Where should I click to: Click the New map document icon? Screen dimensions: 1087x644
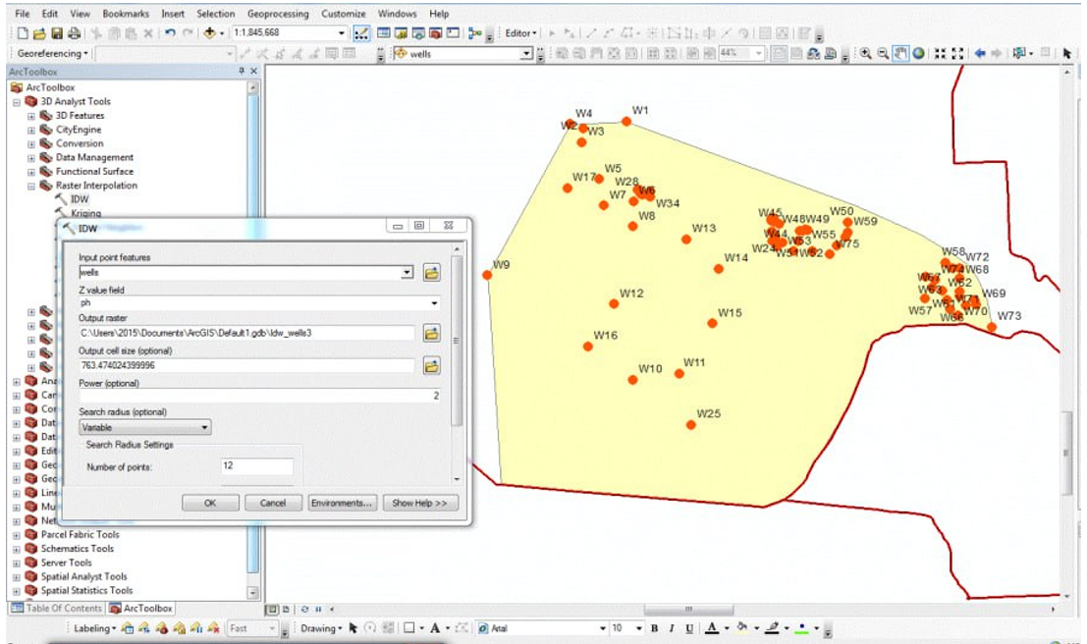(x=23, y=33)
